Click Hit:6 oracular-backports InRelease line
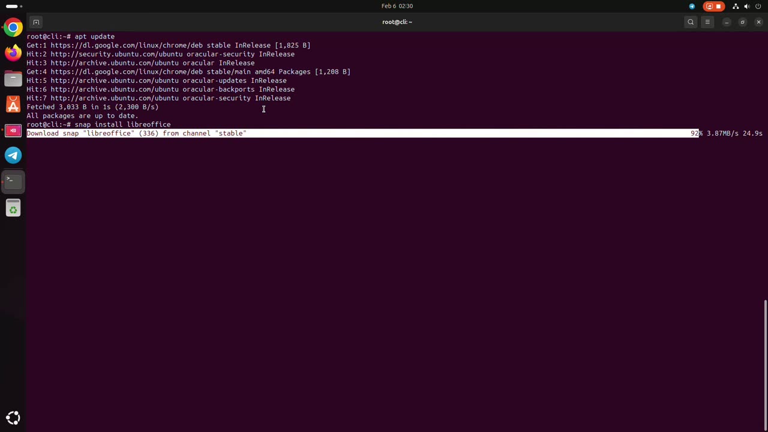 (x=161, y=89)
